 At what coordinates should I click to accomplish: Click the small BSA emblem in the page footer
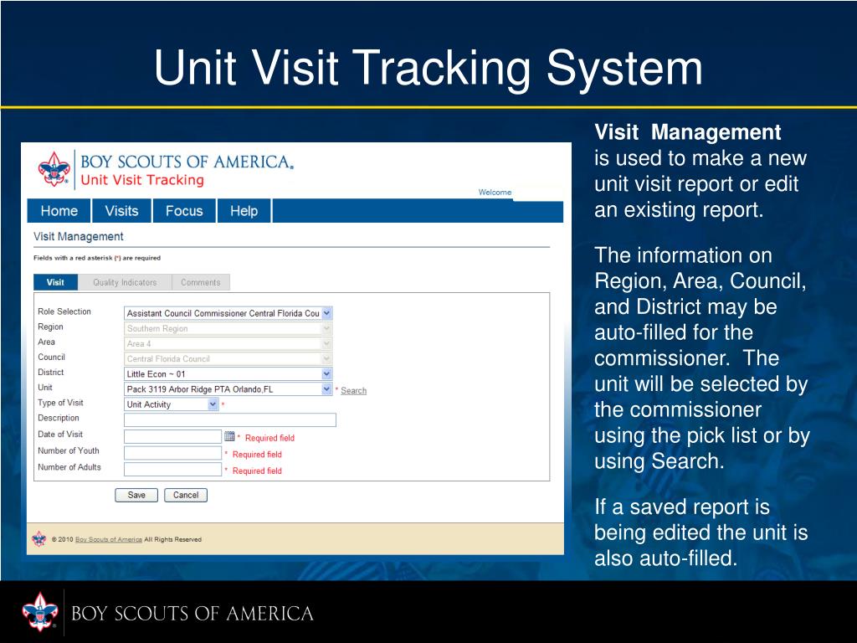point(39,539)
